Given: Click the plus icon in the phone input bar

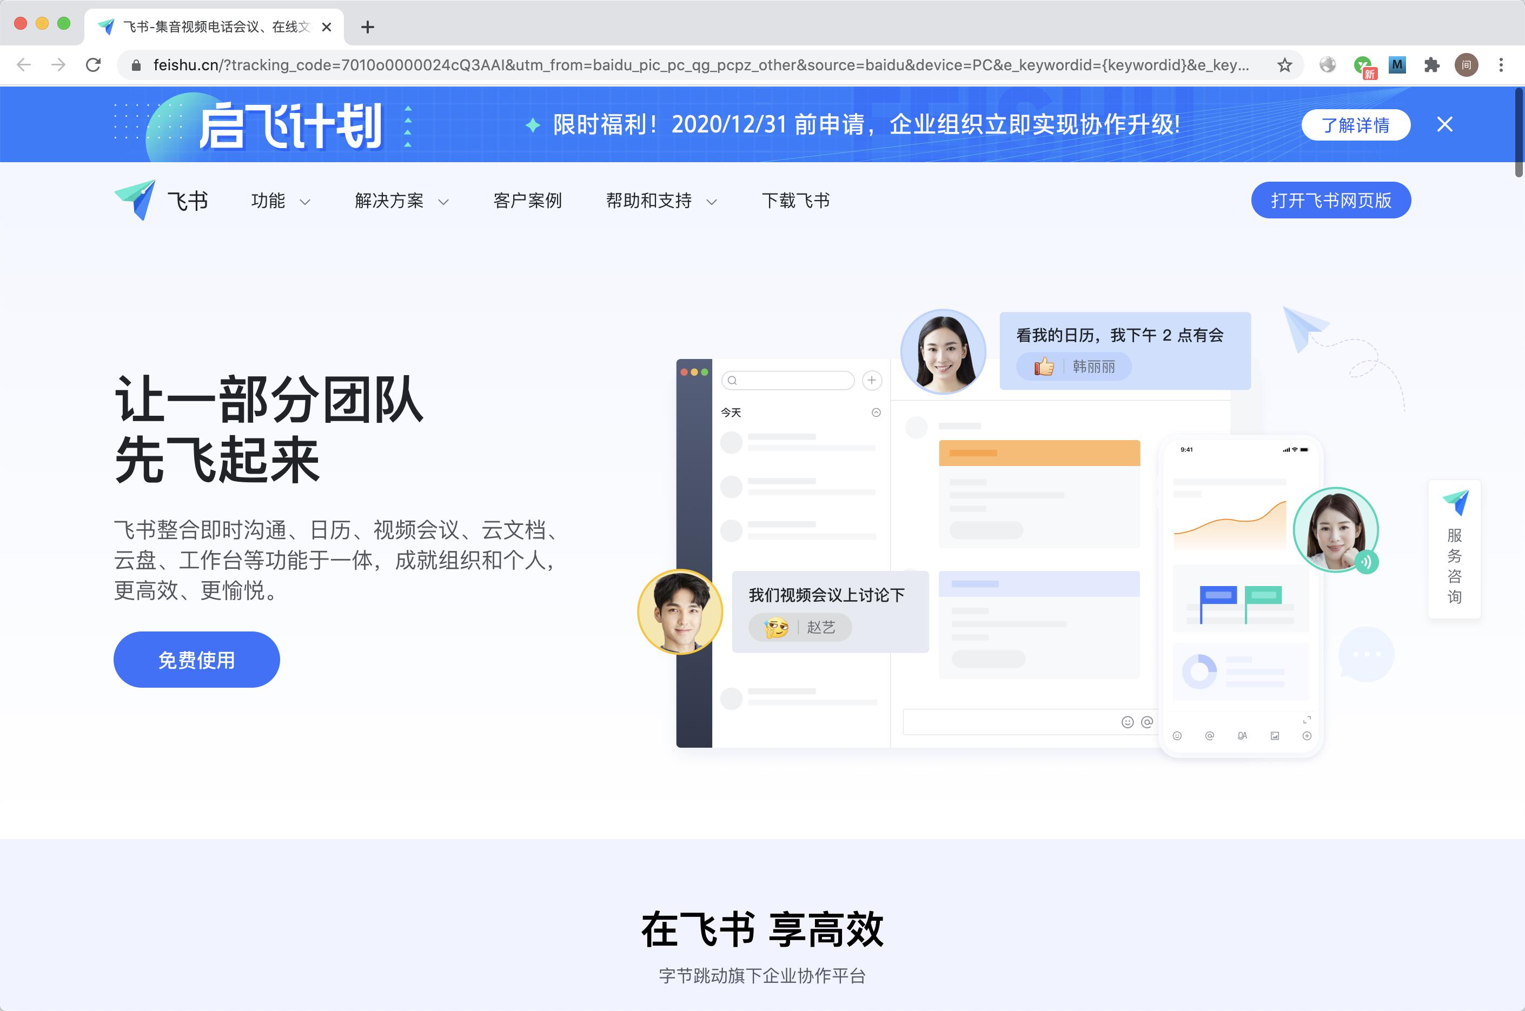Looking at the screenshot, I should click(x=1307, y=736).
